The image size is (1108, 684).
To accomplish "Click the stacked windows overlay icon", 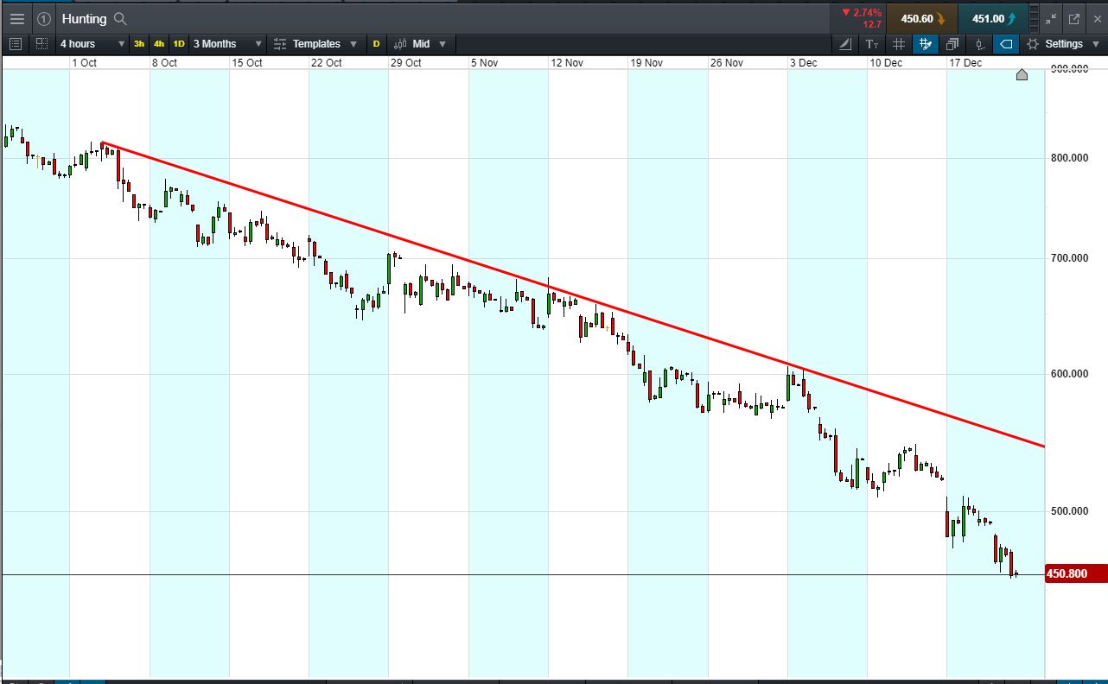I will (952, 44).
